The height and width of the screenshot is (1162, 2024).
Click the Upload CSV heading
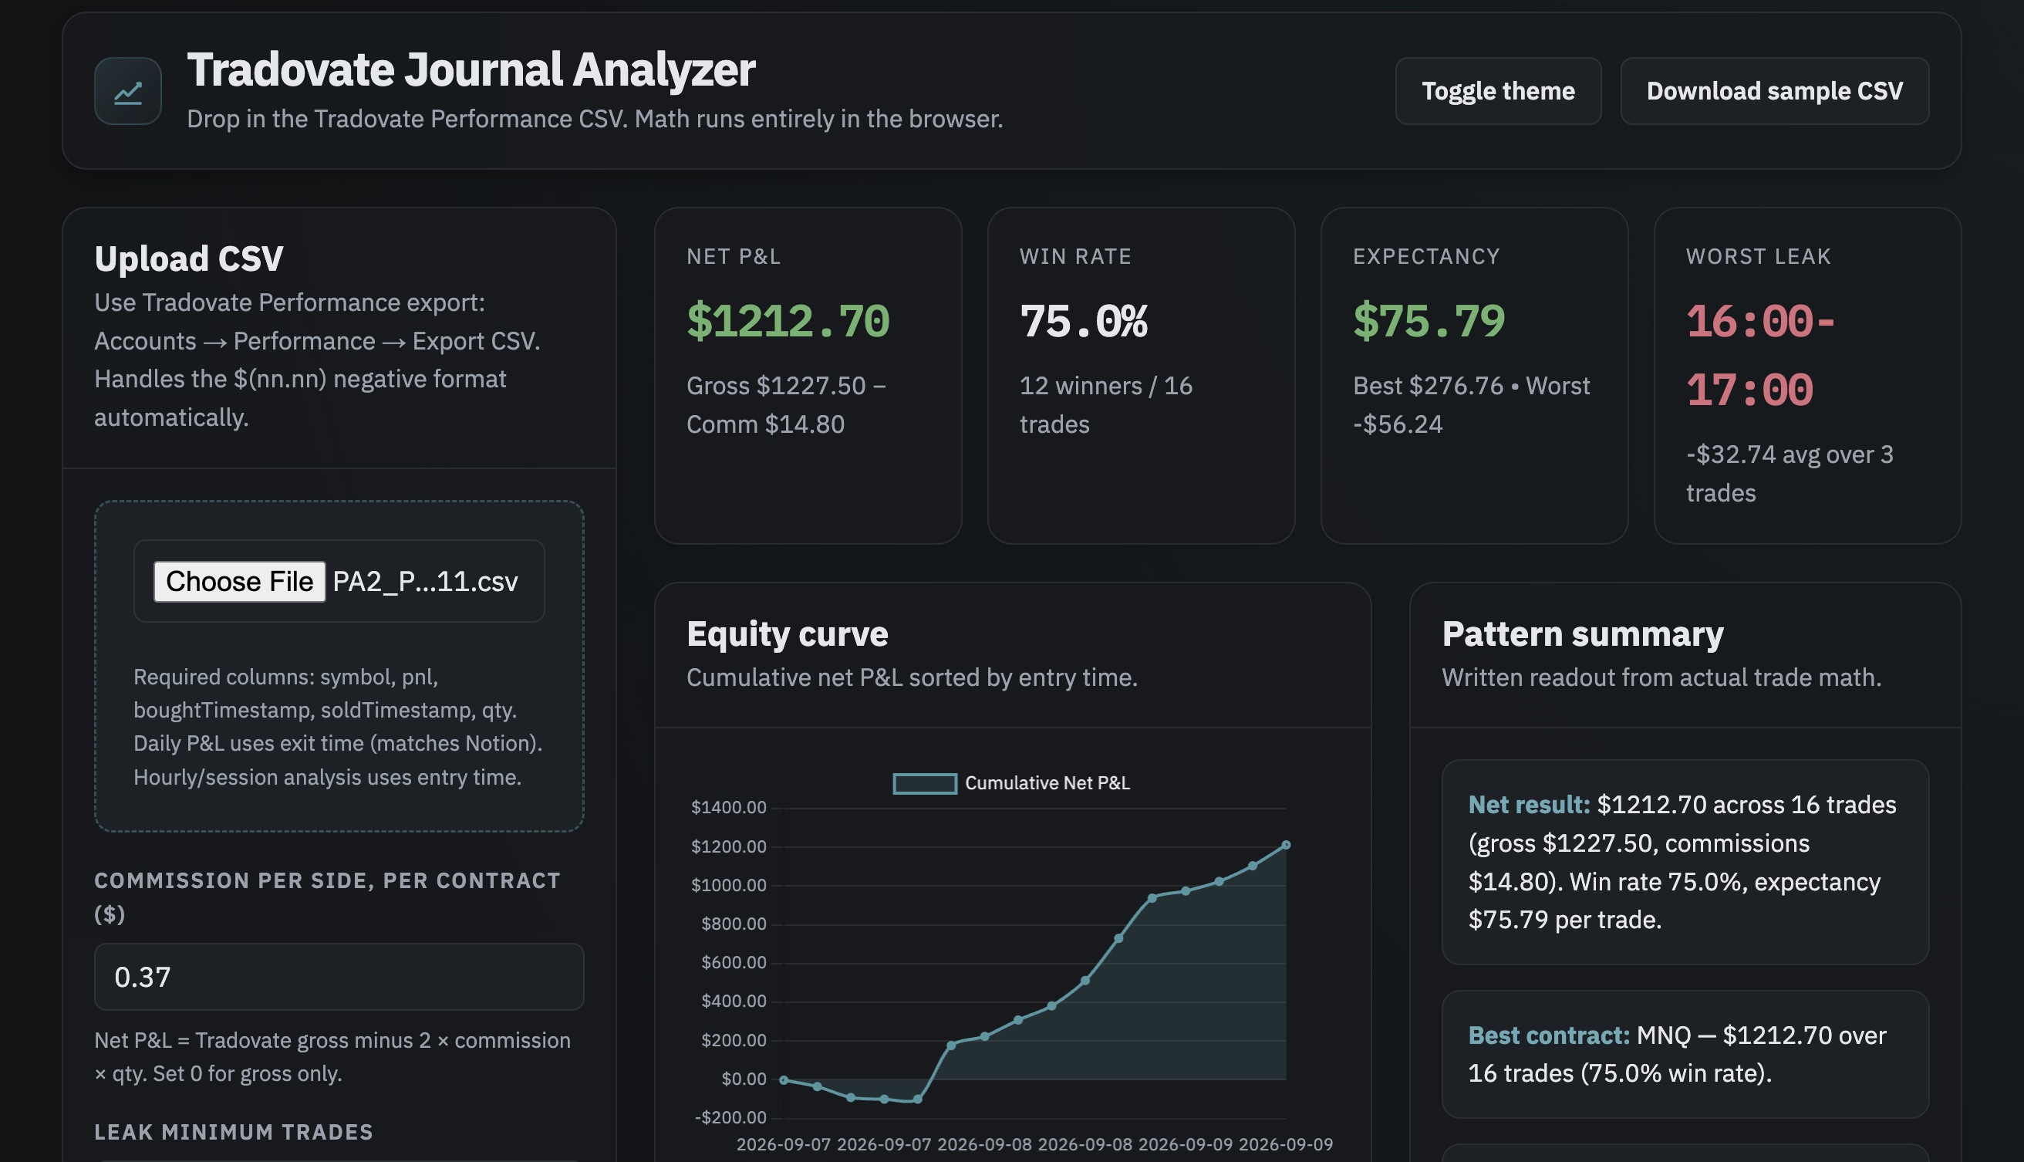click(x=188, y=258)
